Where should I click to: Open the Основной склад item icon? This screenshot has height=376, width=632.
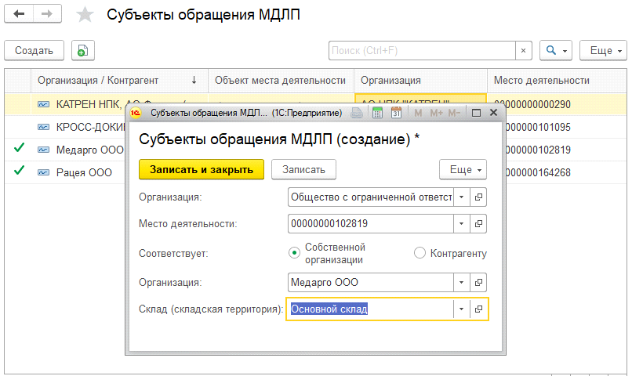click(478, 309)
